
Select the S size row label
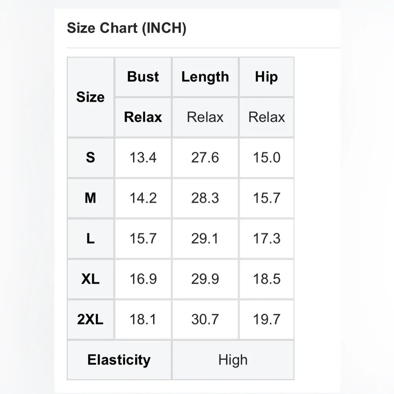tap(91, 158)
